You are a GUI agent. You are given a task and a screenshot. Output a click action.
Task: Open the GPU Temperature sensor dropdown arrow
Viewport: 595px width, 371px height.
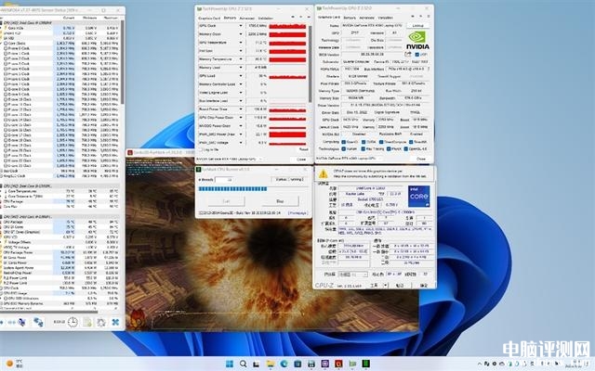pos(241,43)
